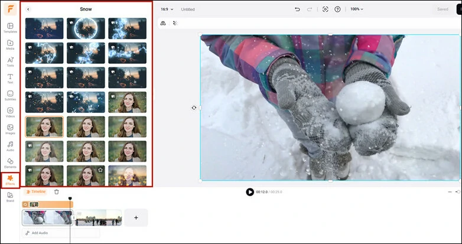Screen dimensions: 462x244
Task: Open the Videos stock panel
Action: [x=10, y=113]
